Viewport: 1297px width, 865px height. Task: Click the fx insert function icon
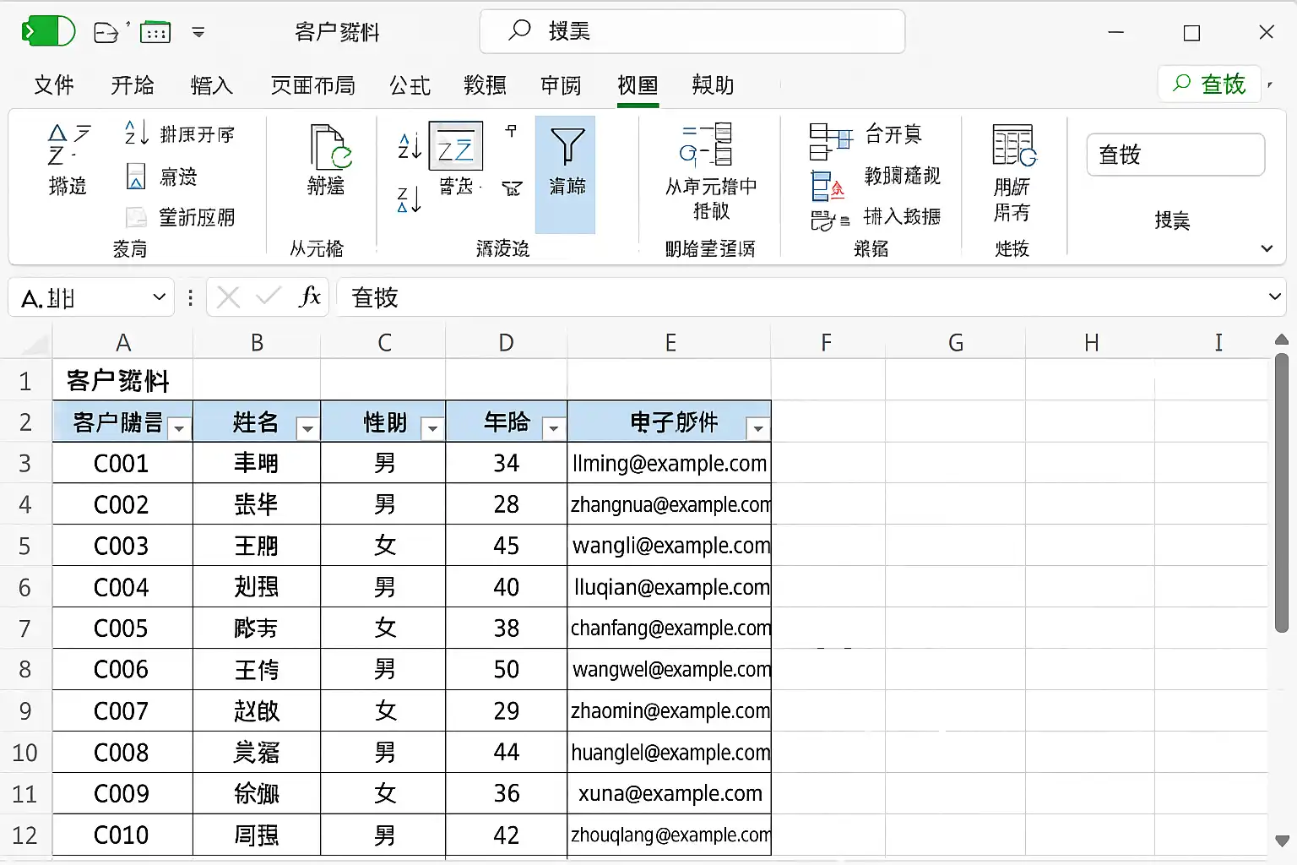click(310, 297)
